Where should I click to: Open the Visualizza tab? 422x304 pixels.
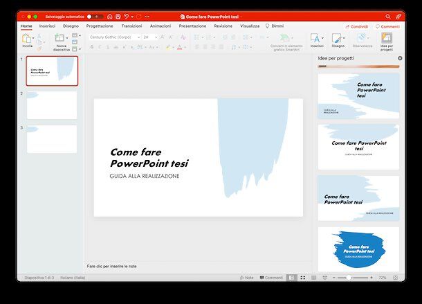pyautogui.click(x=250, y=26)
